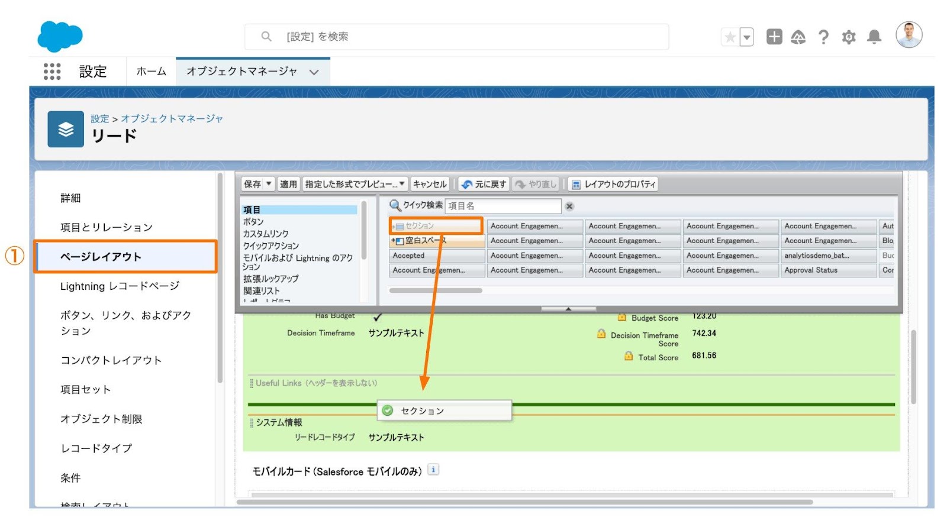The image size is (947, 530).
Task: Open 項目セット in the sidebar
Action: click(85, 390)
